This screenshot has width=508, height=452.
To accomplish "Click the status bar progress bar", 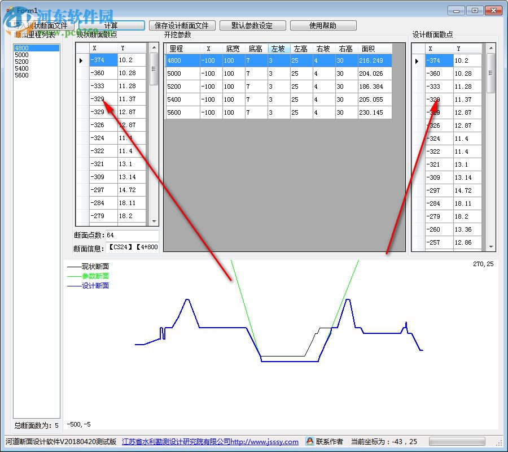I will tap(457, 442).
